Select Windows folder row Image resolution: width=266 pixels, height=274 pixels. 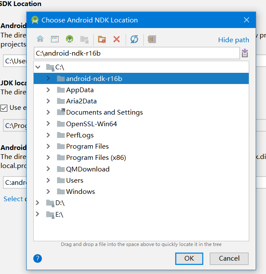tap(141, 192)
